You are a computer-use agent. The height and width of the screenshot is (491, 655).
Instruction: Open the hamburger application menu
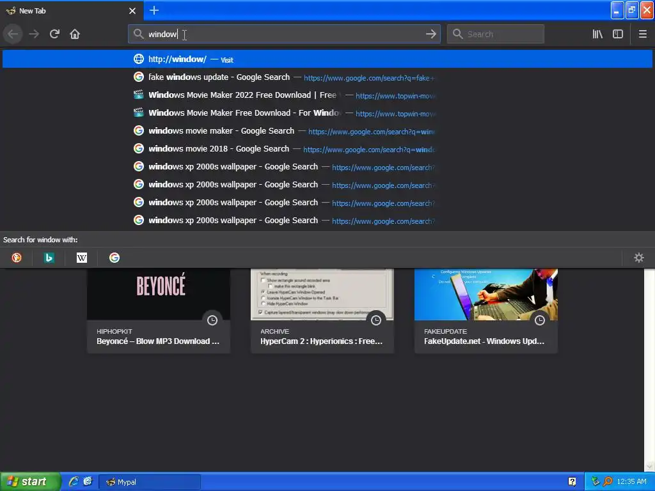pos(643,34)
